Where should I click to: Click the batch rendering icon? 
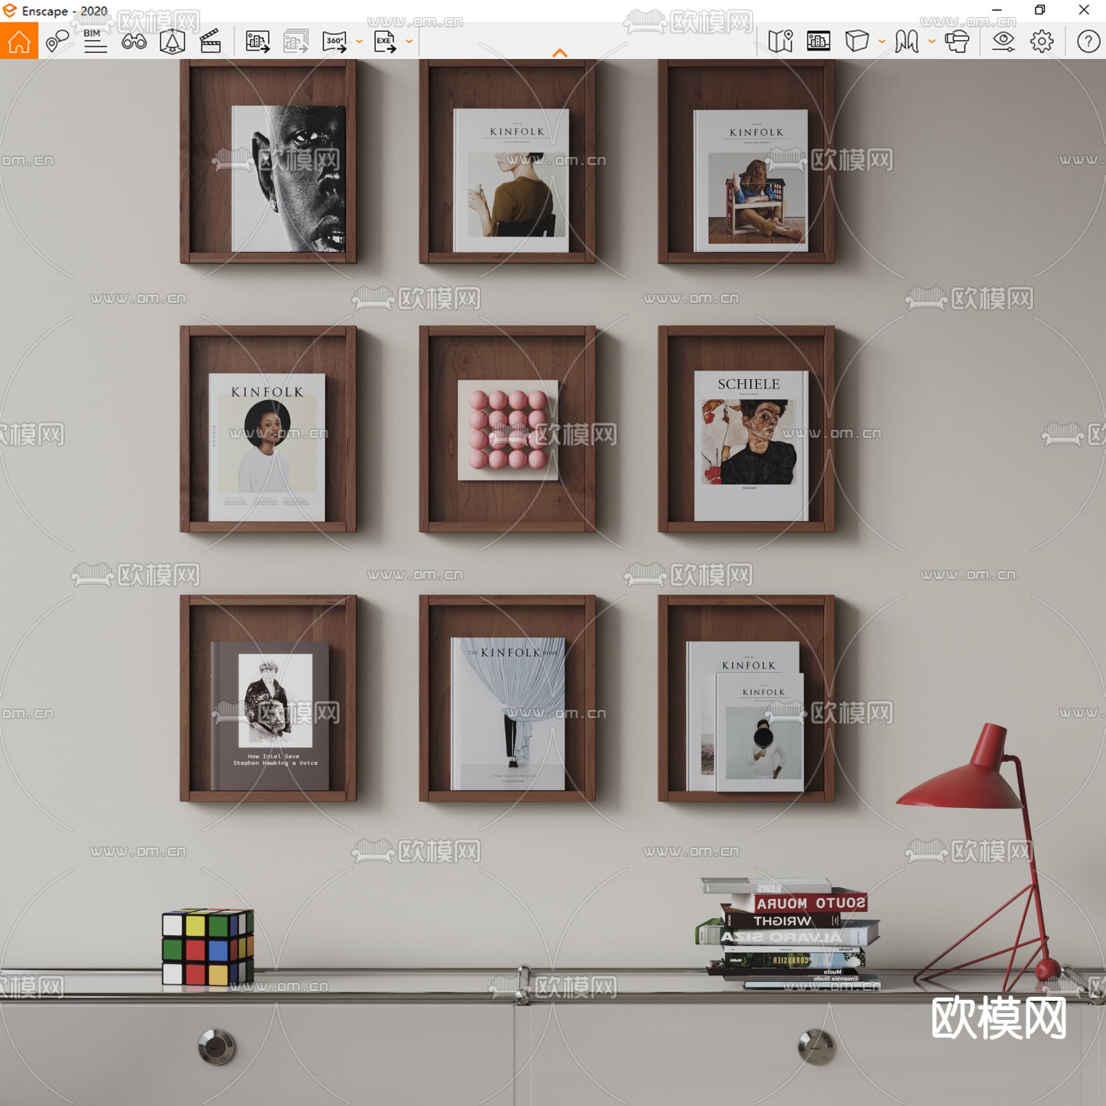pos(296,41)
